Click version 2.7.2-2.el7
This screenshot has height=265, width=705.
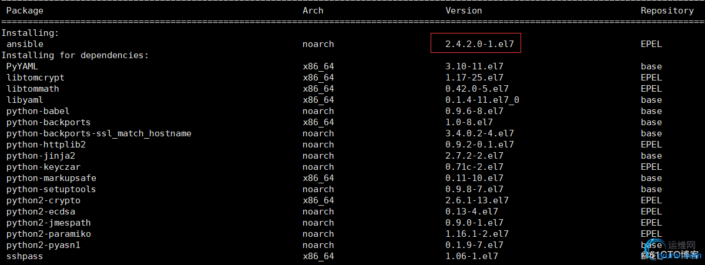(x=474, y=156)
